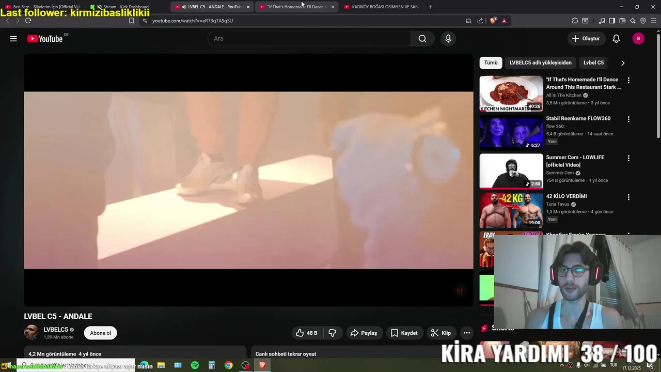Open Chrome from the taskbar
Screen dimensions: 661x372
coord(228,365)
